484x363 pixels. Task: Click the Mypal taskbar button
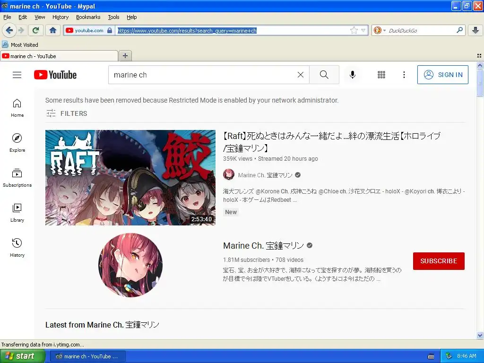coord(88,356)
